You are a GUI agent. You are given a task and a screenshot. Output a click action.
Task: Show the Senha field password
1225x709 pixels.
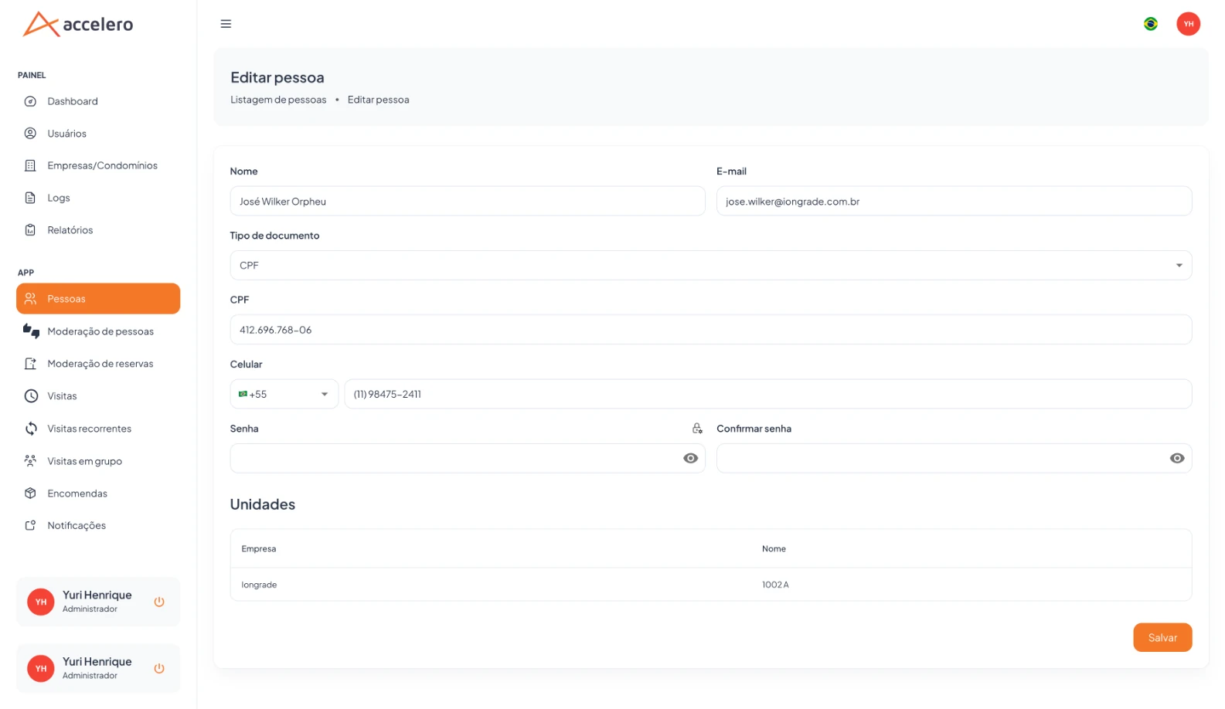[x=690, y=459]
